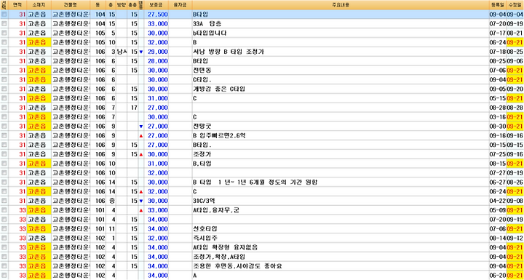The image size is (524, 280).
Task: Sort by the 수정일 column header
Action: [x=515, y=5]
